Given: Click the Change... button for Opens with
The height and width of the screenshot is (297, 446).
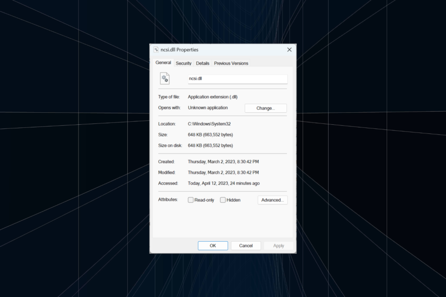Looking at the screenshot, I should [x=266, y=108].
